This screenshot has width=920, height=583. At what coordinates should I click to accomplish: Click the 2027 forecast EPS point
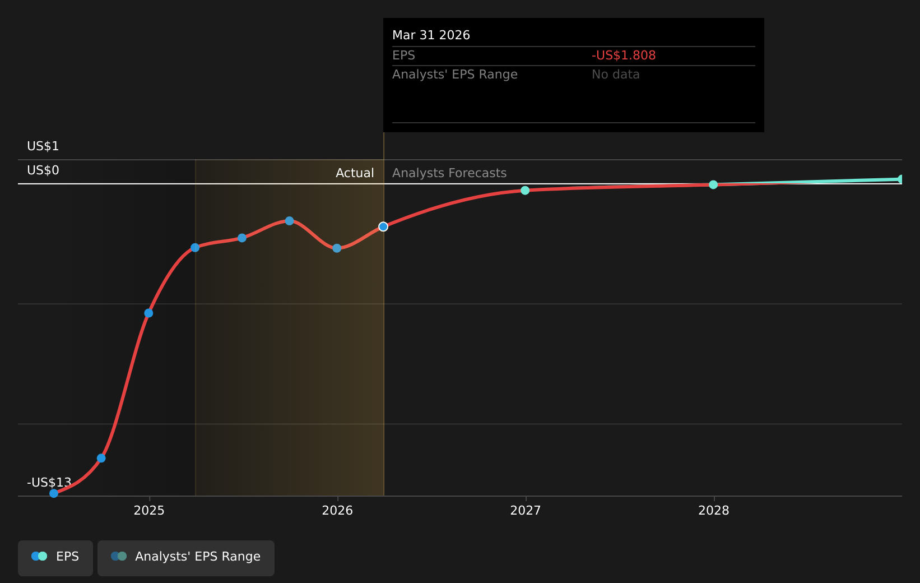[x=525, y=191]
